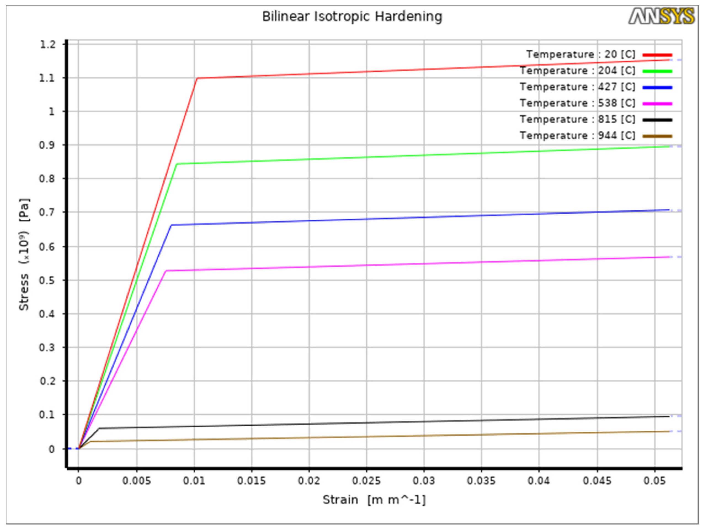Click the blue 427 C legend swatch

(657, 87)
